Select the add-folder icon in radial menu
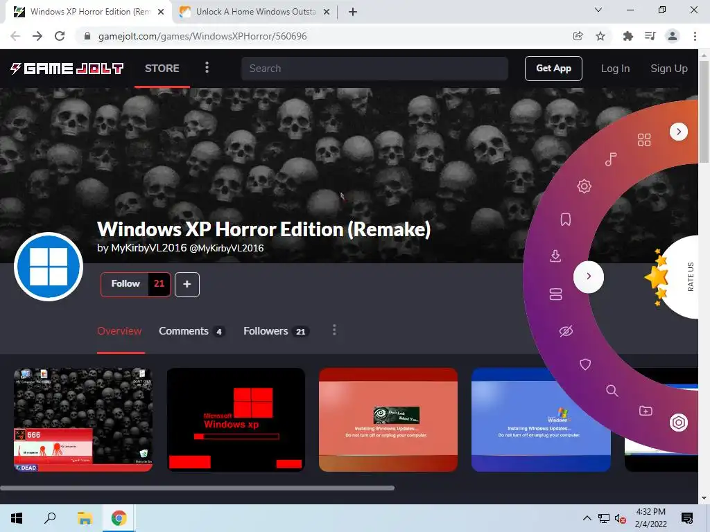 coord(646,411)
